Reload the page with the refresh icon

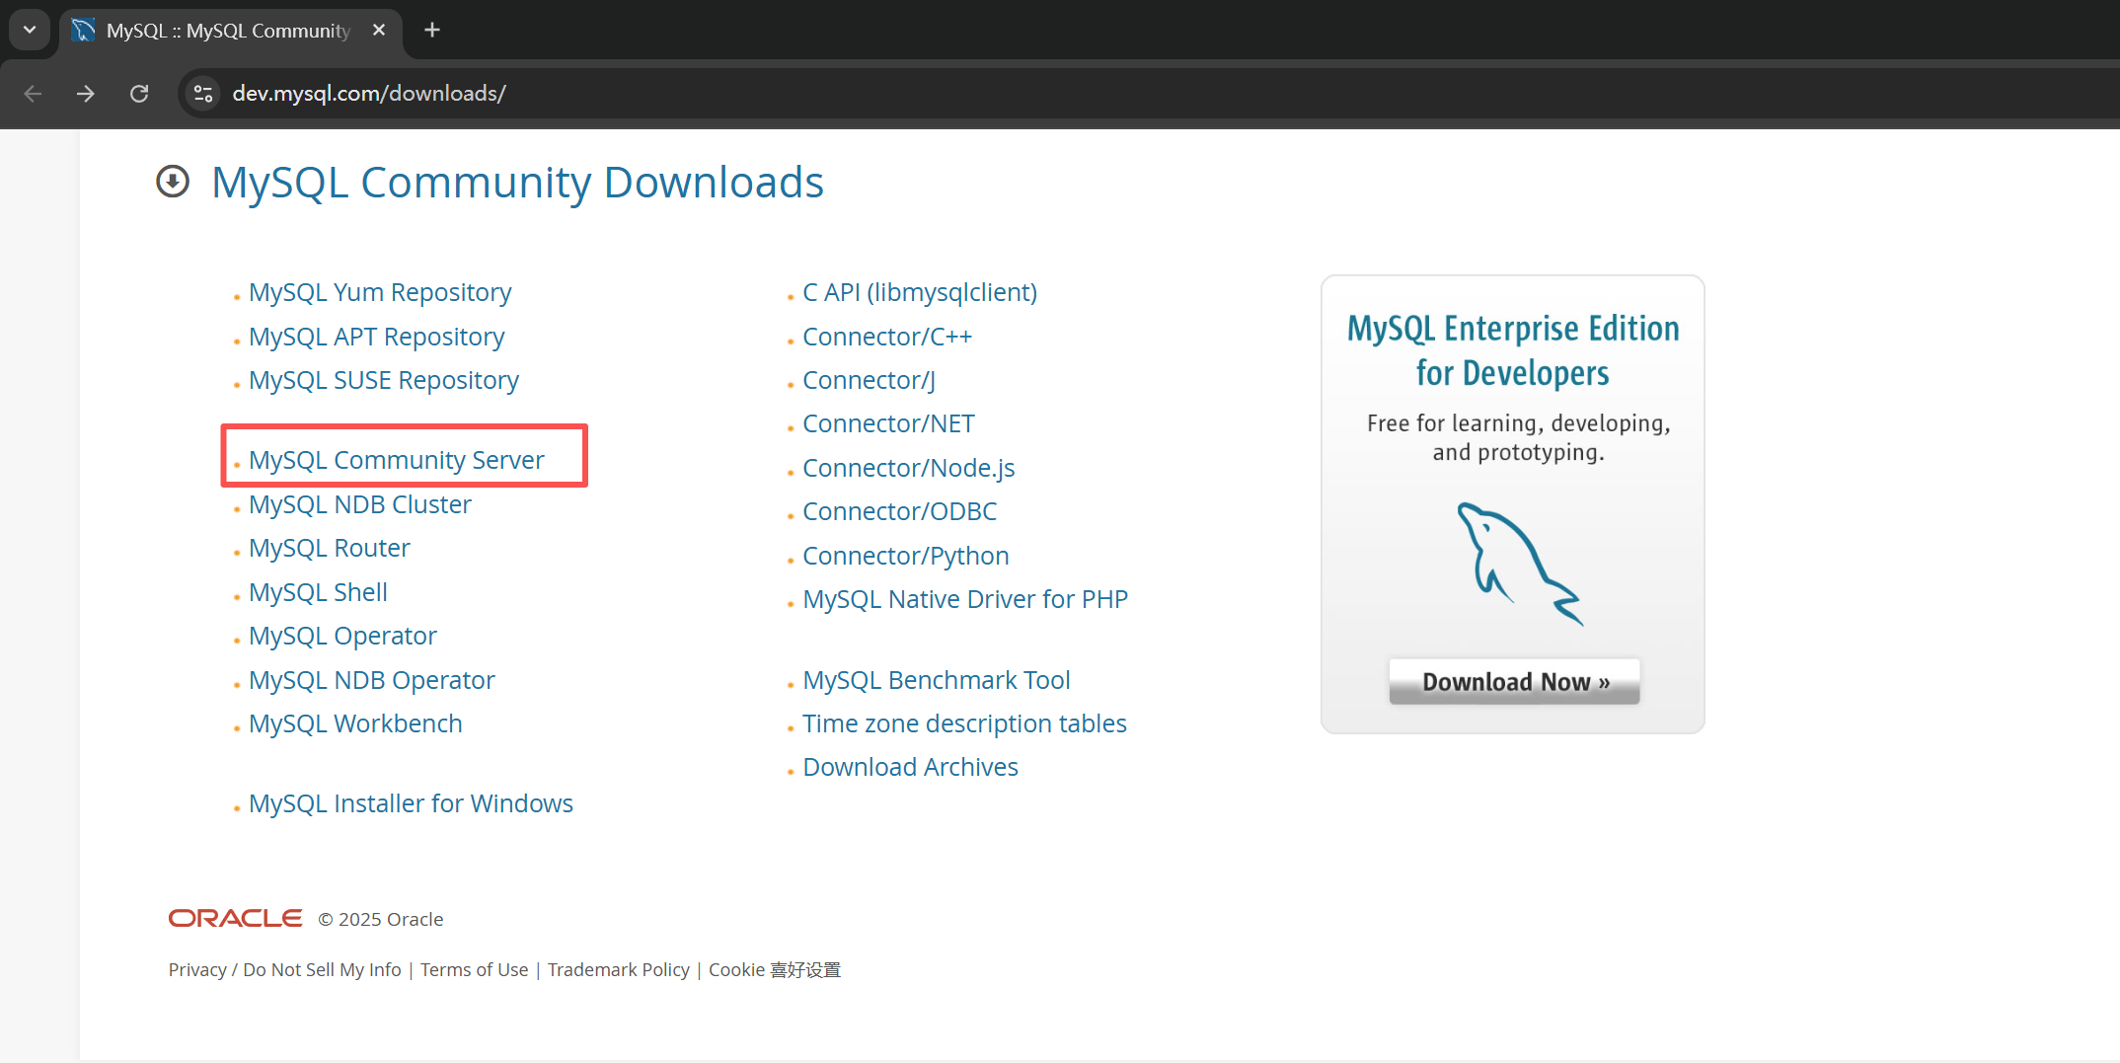click(139, 94)
